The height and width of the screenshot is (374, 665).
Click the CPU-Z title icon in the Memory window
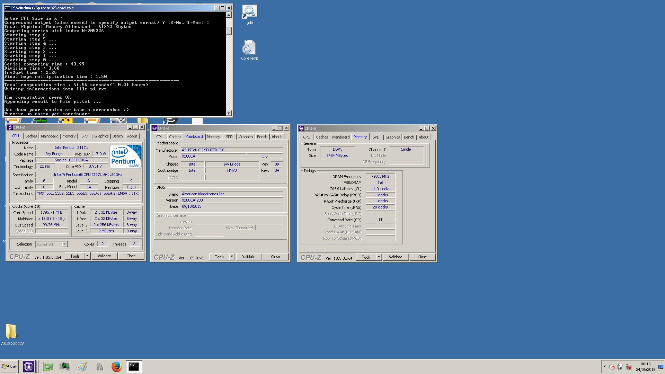coord(301,128)
